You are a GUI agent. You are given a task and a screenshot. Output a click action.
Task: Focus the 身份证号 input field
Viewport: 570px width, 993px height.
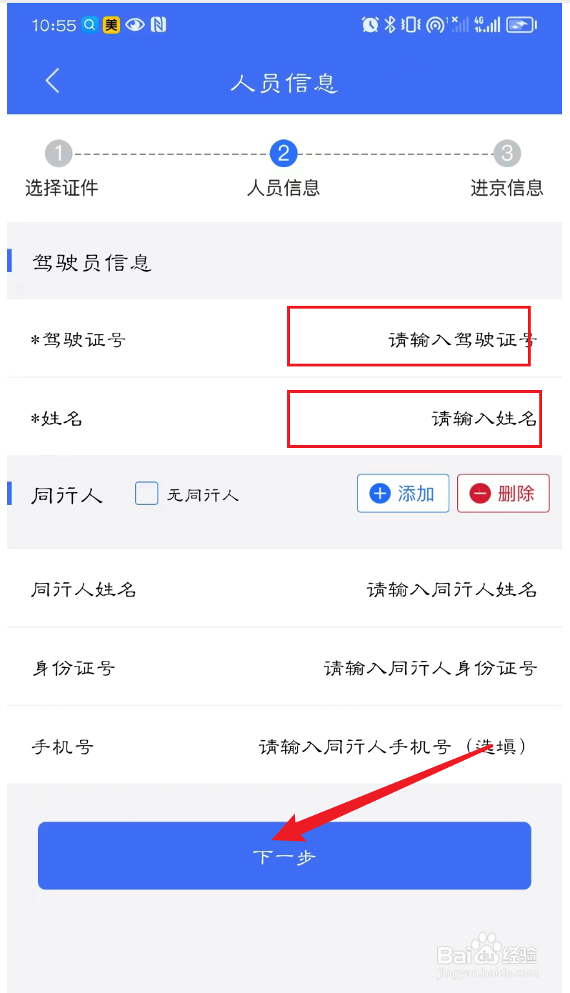[284, 668]
